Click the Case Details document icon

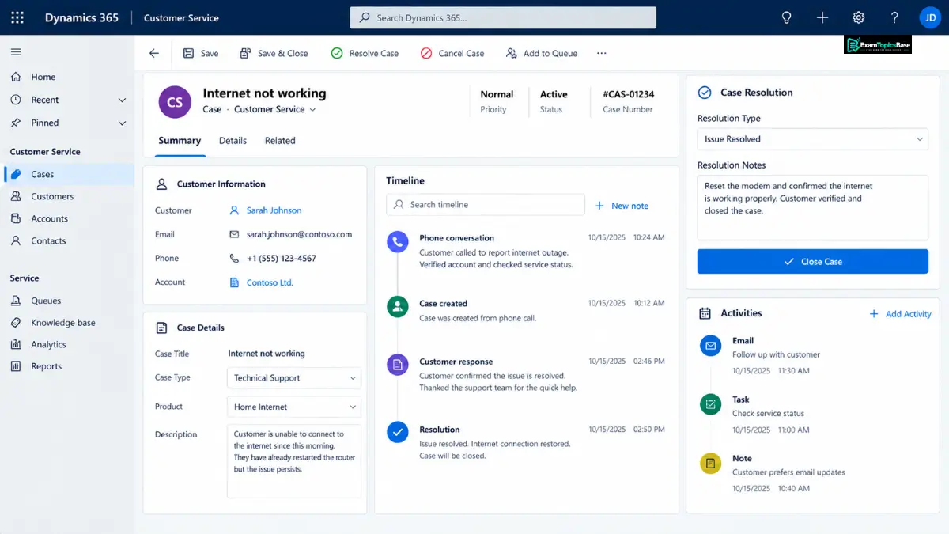(x=161, y=328)
